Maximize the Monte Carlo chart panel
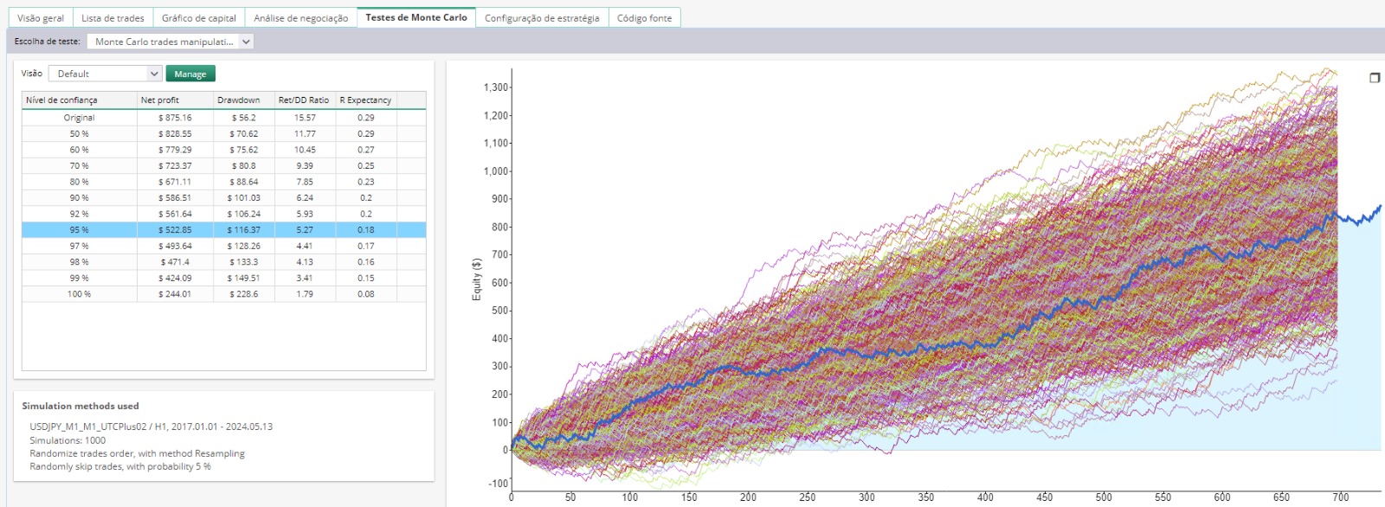1385x507 pixels. pyautogui.click(x=1374, y=78)
